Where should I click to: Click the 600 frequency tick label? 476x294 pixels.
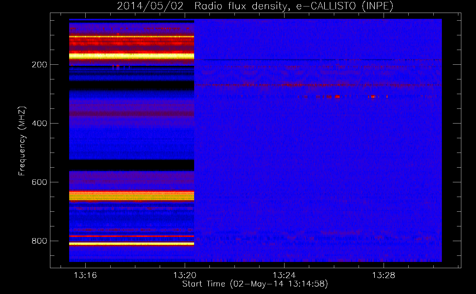point(39,182)
